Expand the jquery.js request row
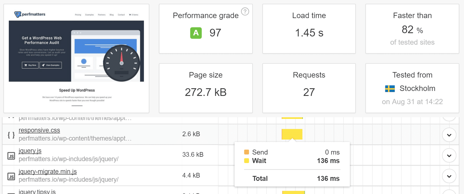 tap(449, 156)
